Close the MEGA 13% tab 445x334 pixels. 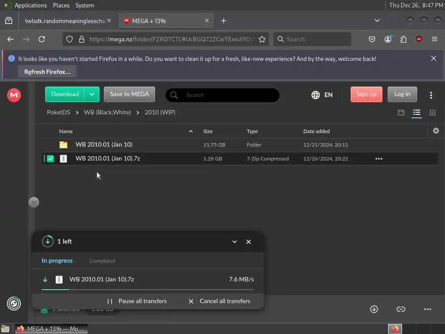pos(206,20)
